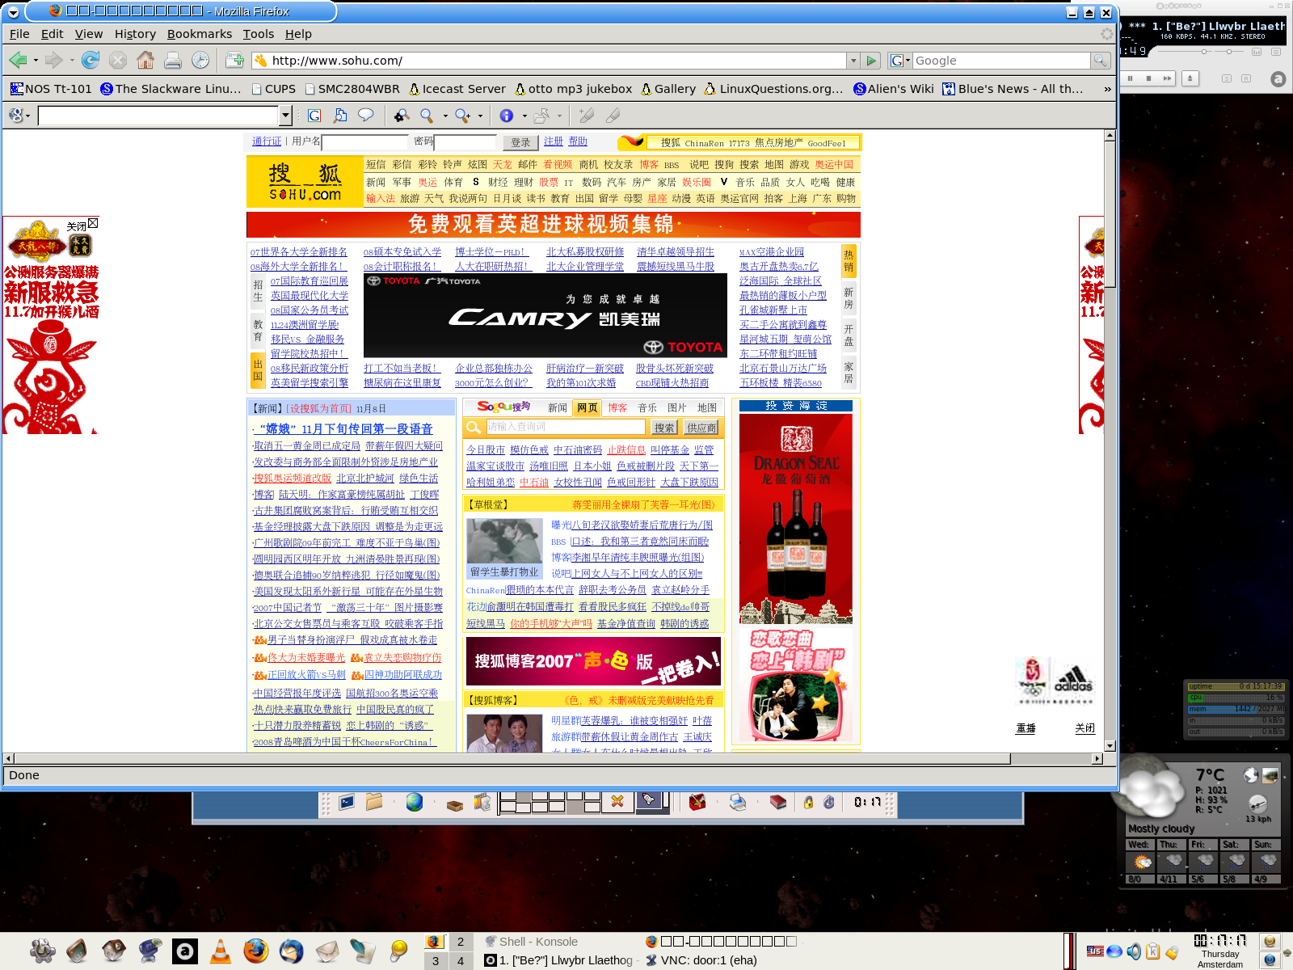Toggle the playlist button in Audacious
The height and width of the screenshot is (970, 1293).
(1276, 52)
